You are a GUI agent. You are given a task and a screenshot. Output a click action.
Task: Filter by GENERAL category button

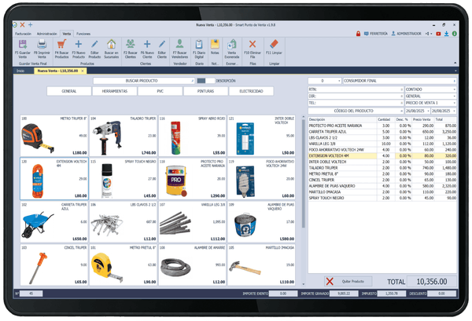69,91
